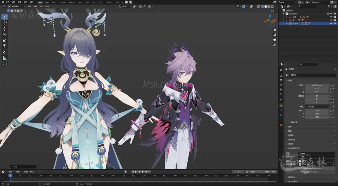
Task: Open the World properties tab
Action: 281,94
